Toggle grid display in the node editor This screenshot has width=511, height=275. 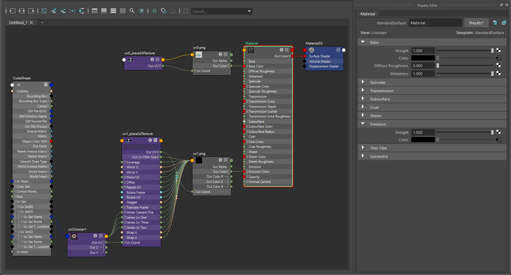154,11
